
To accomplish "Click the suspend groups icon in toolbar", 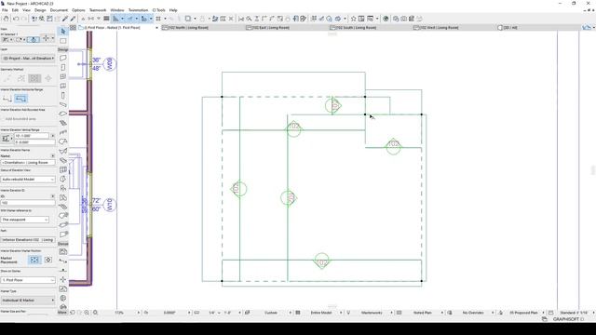I will [x=188, y=19].
